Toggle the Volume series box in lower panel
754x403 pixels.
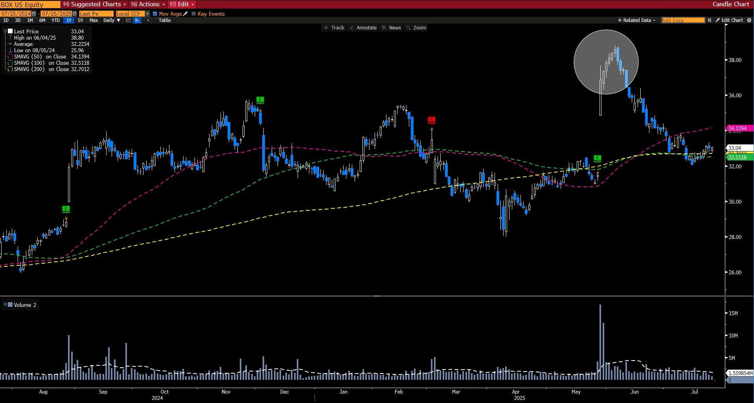click(x=10, y=305)
